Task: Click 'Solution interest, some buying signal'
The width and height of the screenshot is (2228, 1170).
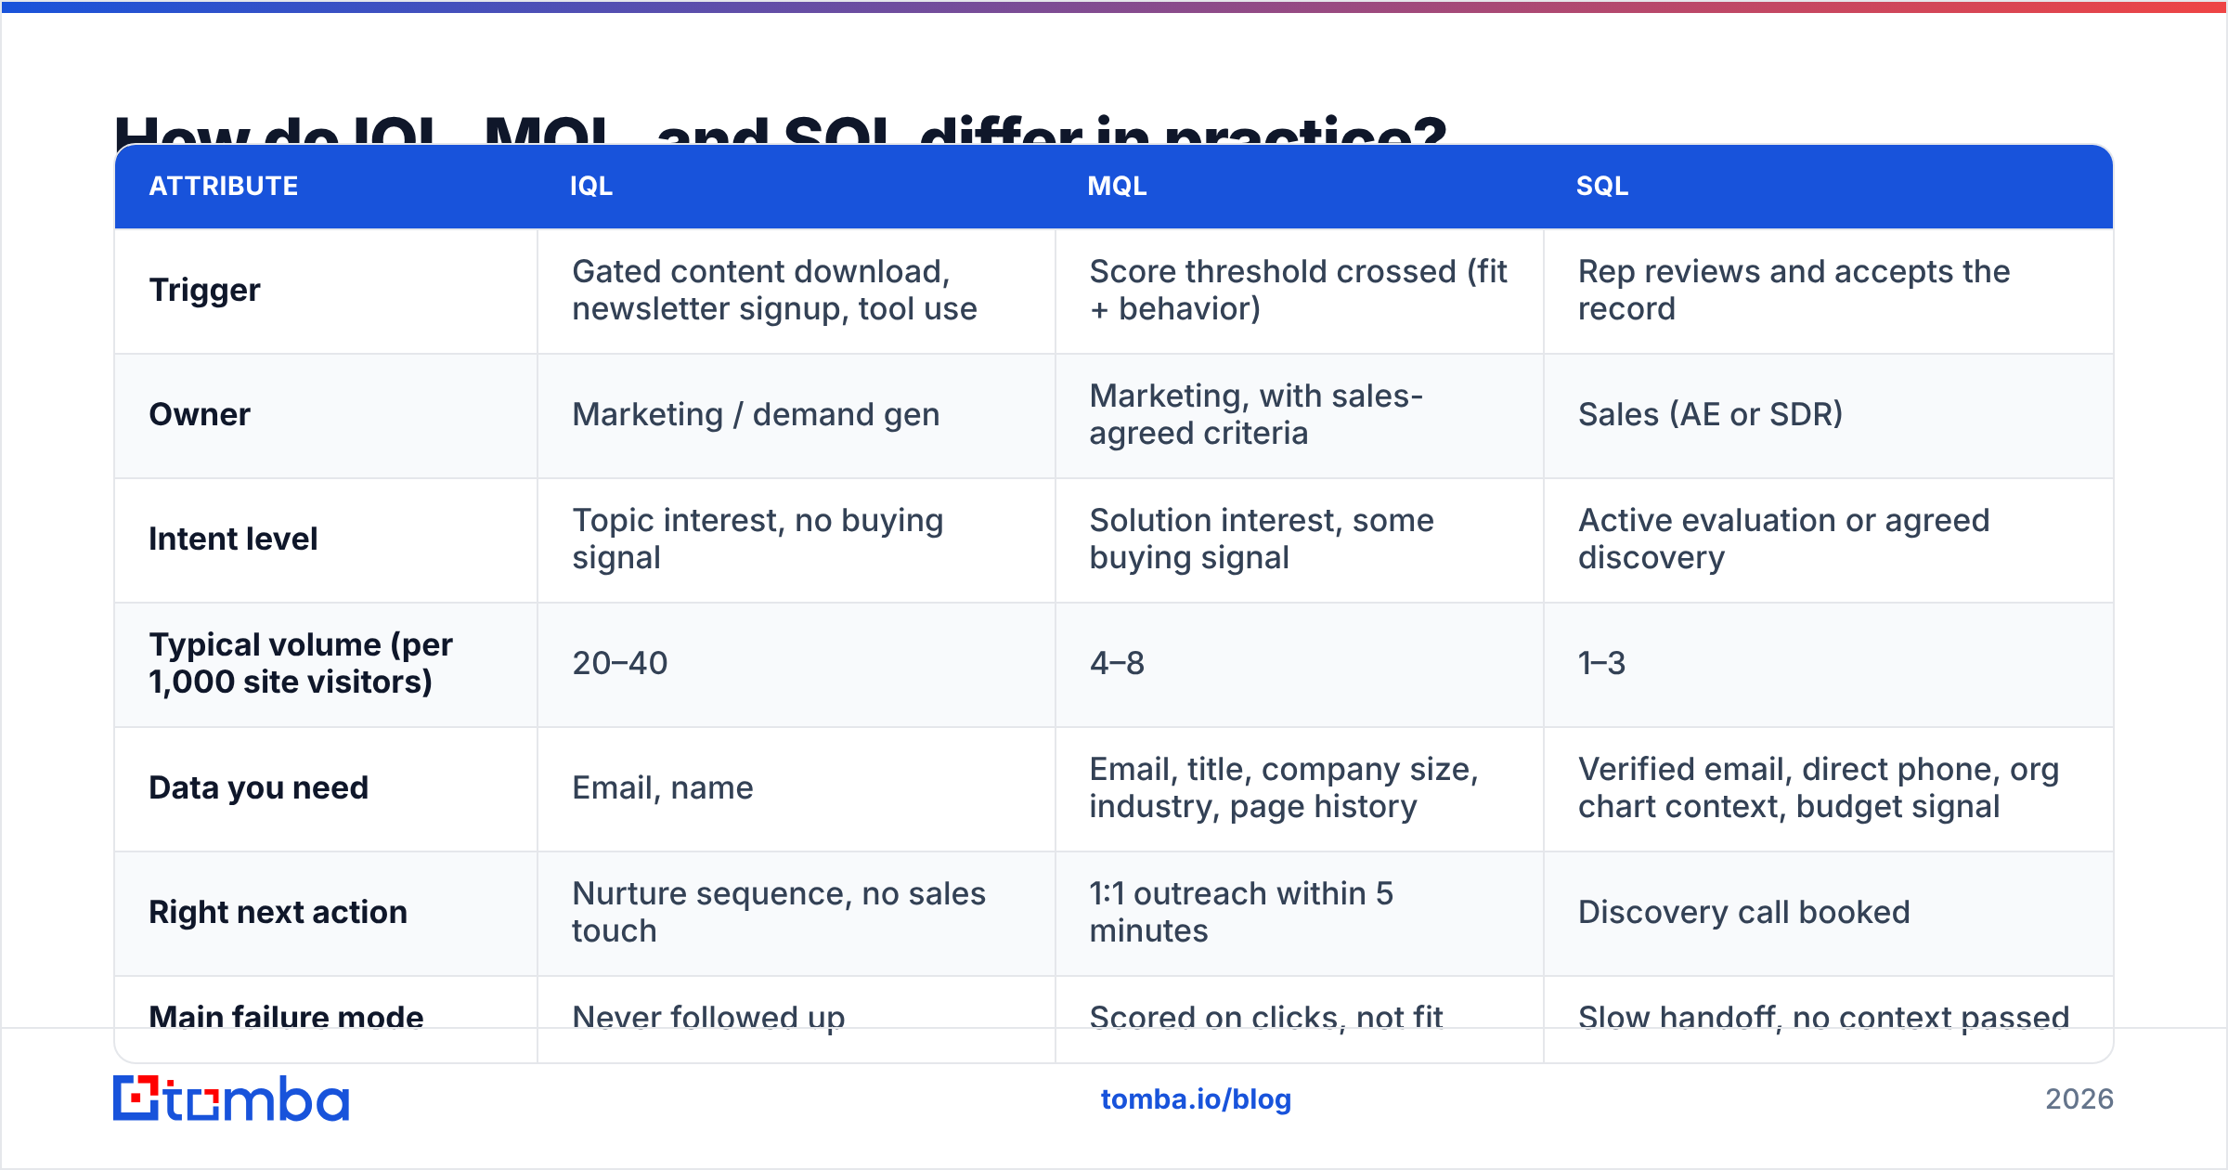Action: 1262,539
